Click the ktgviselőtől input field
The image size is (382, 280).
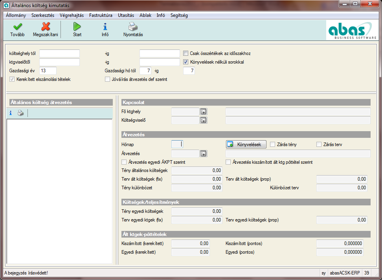(59, 62)
